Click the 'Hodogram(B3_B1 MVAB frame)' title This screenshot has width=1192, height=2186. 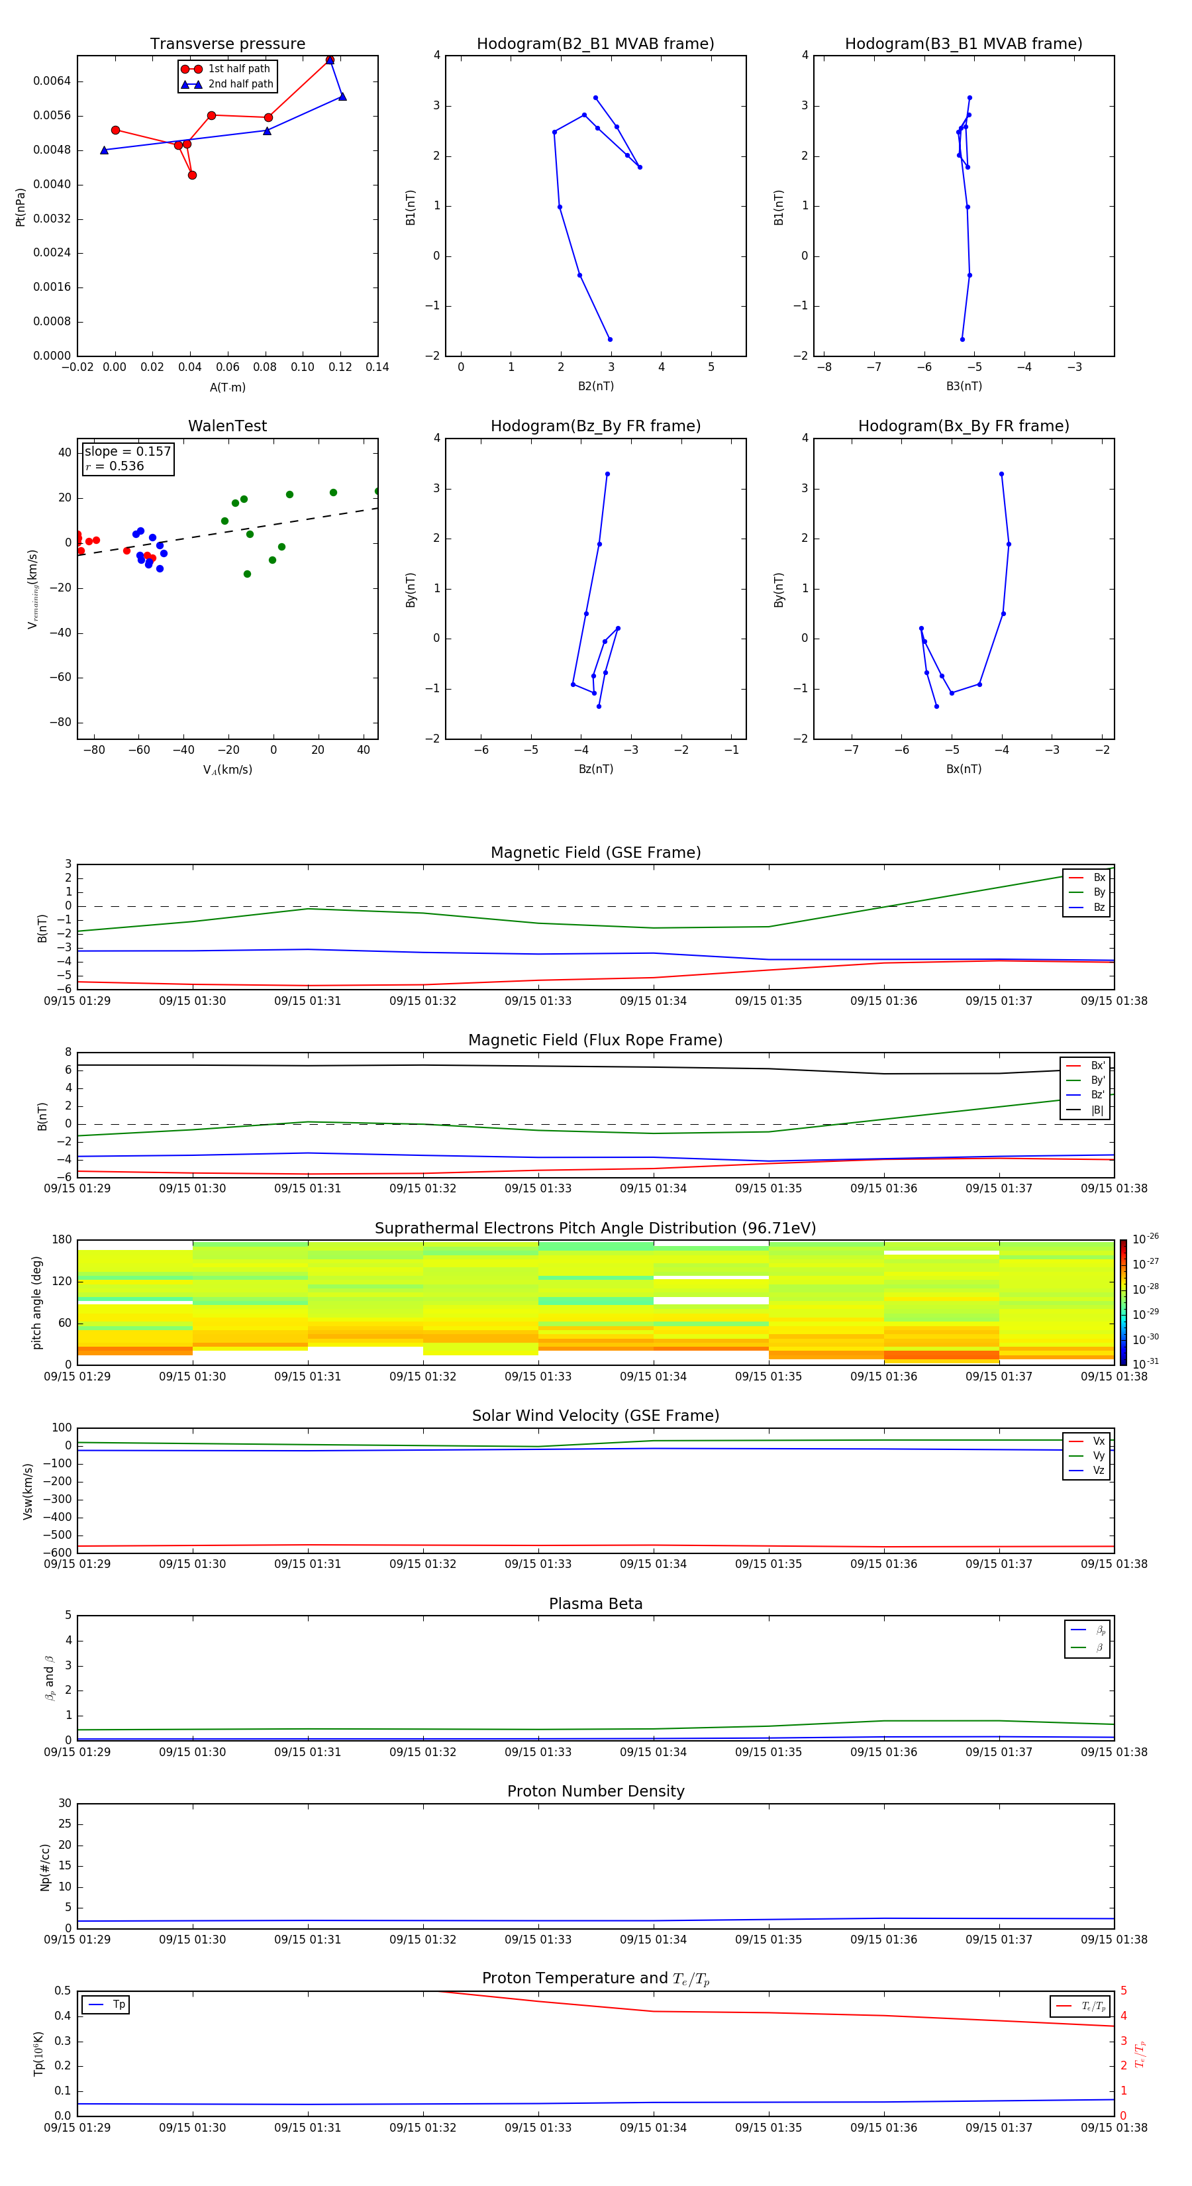click(x=964, y=44)
